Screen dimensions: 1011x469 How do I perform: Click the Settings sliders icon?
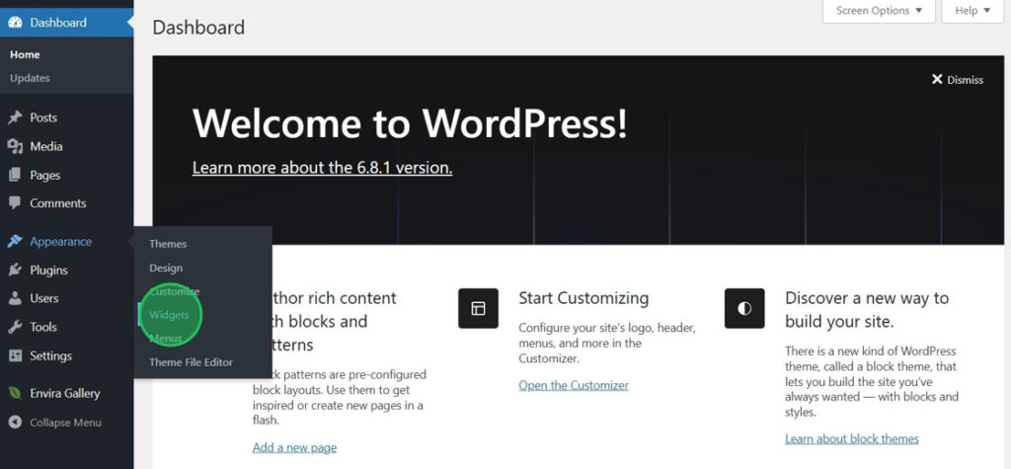click(15, 355)
